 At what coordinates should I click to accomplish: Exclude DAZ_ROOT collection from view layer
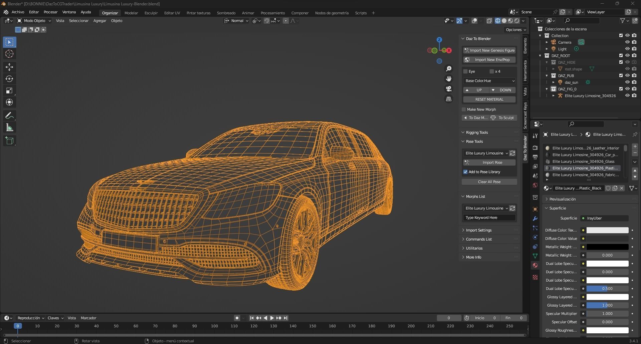621,56
